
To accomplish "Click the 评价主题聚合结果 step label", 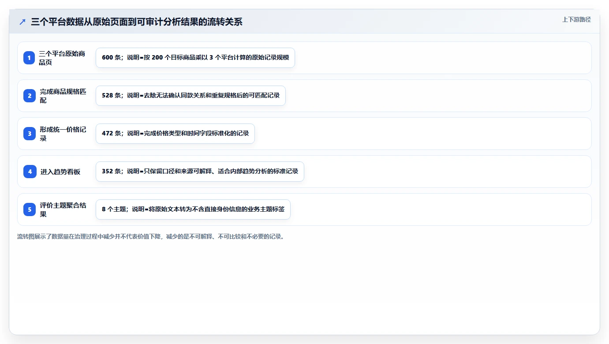I will pos(63,209).
